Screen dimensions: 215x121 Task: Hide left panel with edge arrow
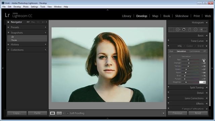pos(3,68)
